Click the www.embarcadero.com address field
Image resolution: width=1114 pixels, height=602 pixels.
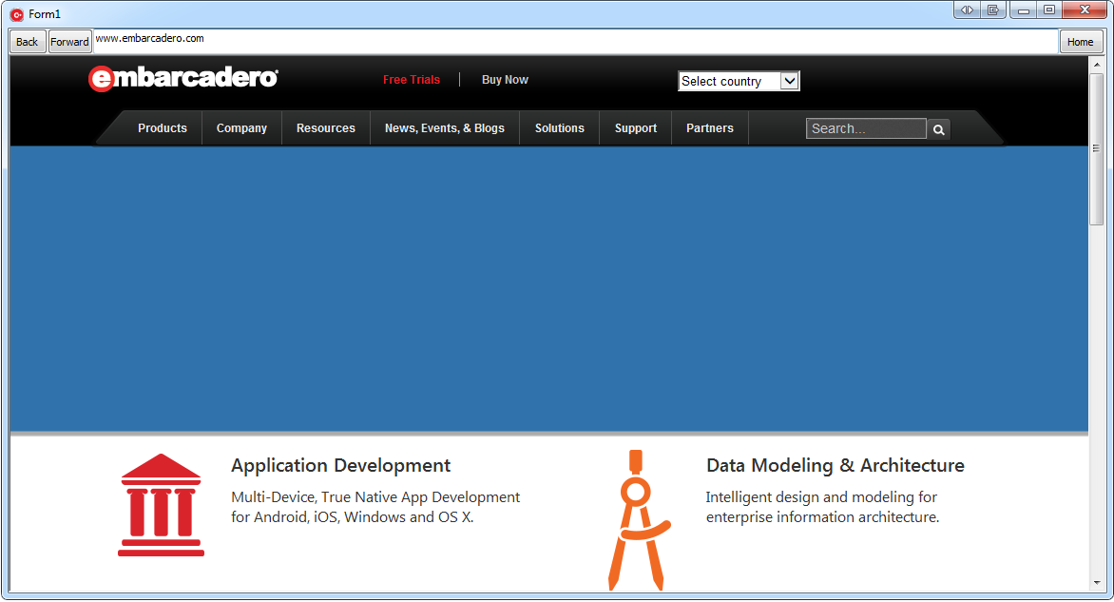tap(575, 42)
